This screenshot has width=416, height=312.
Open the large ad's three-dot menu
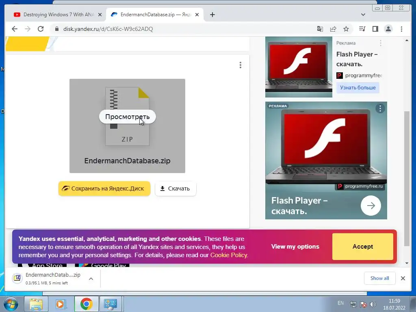(x=380, y=108)
